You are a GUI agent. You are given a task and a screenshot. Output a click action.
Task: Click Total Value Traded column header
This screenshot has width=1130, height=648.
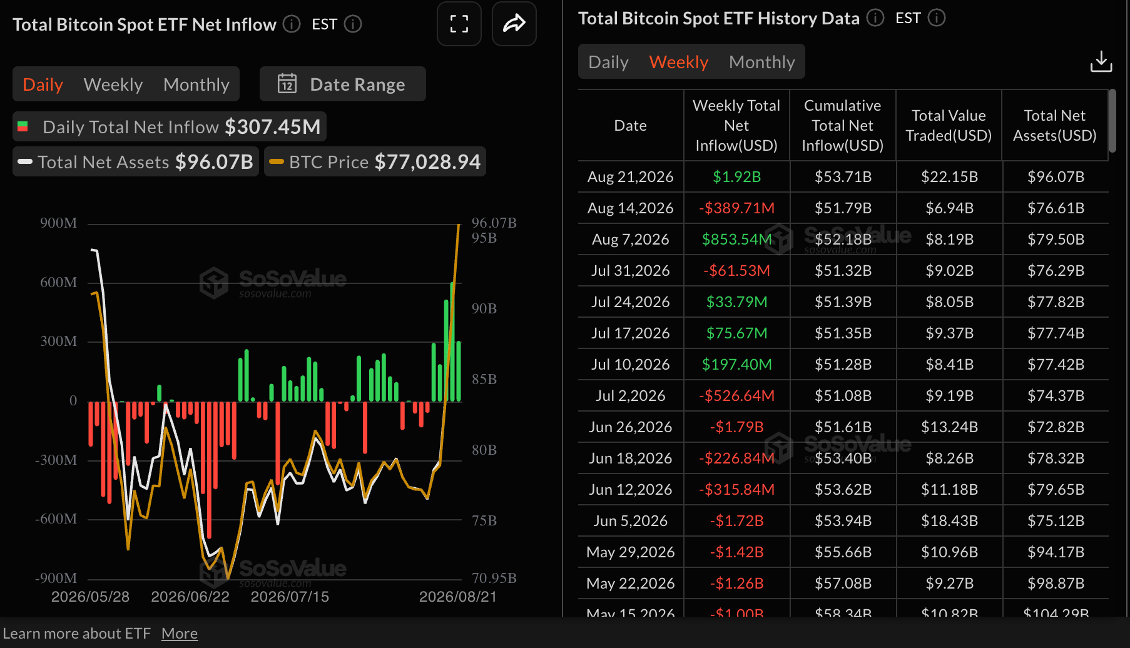[949, 126]
